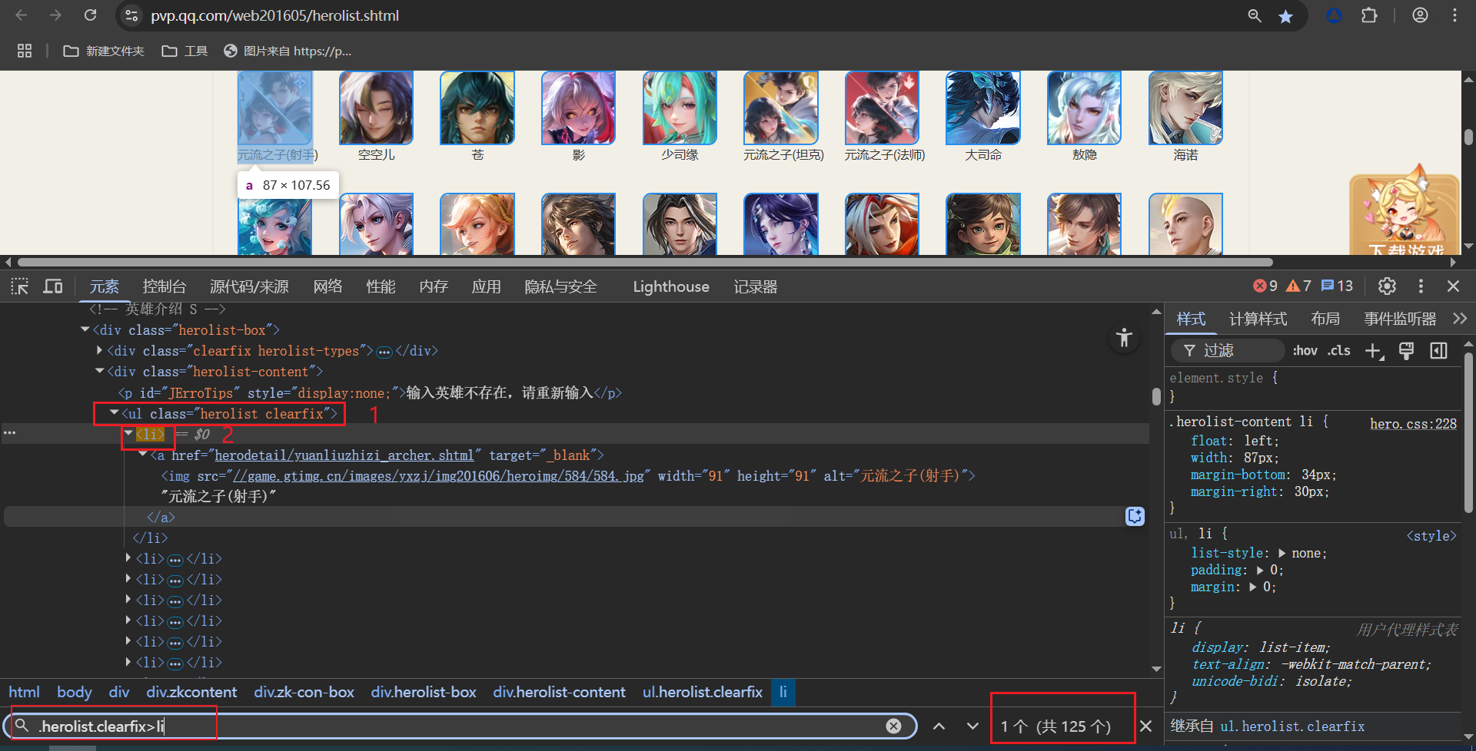Click the bookmark star icon
1476x751 pixels.
1285,16
